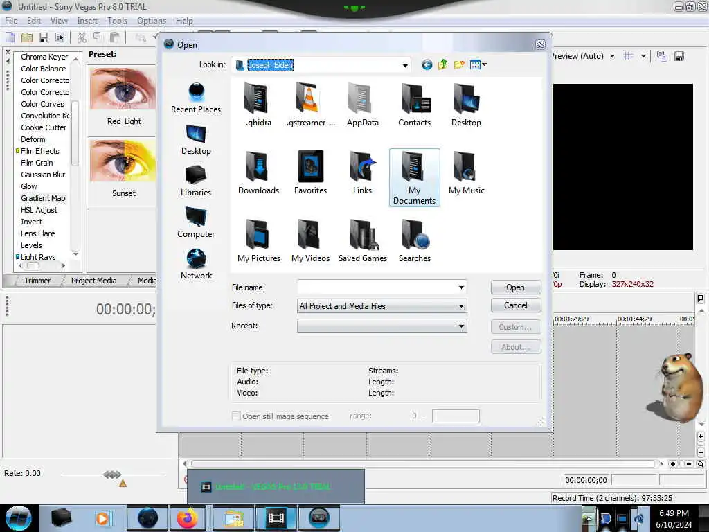
Task: Select Libraries in the dialog sidebar
Action: 196,181
